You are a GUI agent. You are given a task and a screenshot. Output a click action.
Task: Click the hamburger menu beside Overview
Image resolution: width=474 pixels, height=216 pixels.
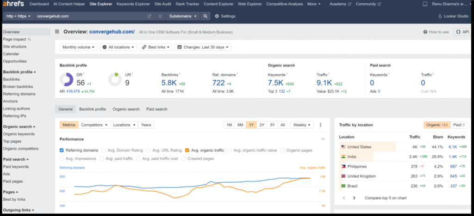[x=57, y=32]
